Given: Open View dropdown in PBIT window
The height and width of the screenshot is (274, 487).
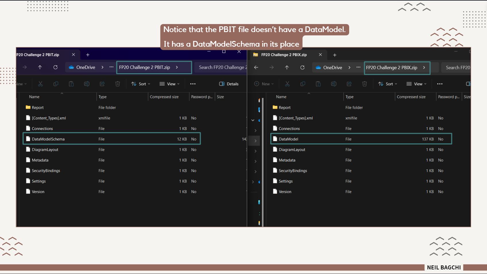Looking at the screenshot, I should [x=169, y=84].
